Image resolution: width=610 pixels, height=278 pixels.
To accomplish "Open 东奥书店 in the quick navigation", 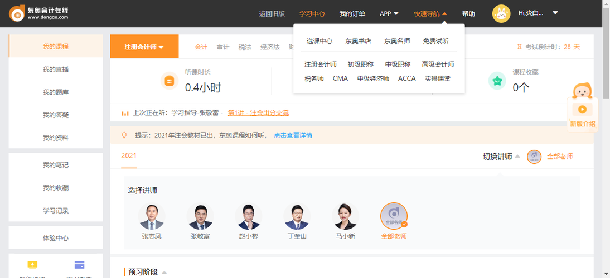I will pyautogui.click(x=359, y=41).
